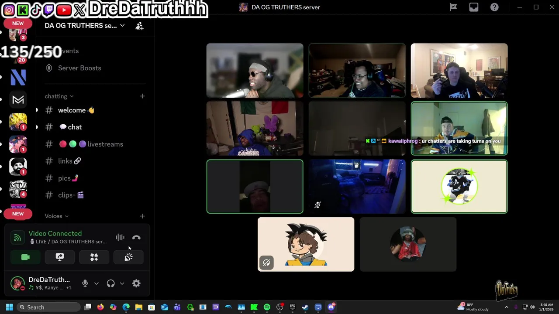Open DA OG TRUTHERS server dropdown menu

[85, 26]
